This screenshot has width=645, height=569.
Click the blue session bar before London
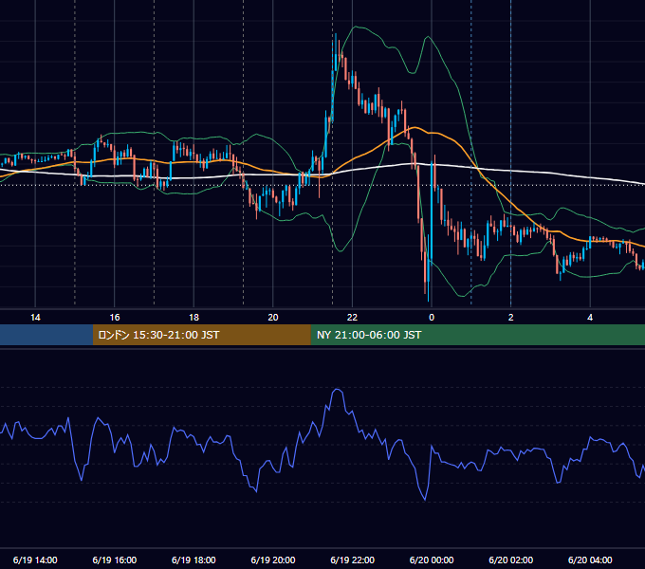[x=46, y=335]
